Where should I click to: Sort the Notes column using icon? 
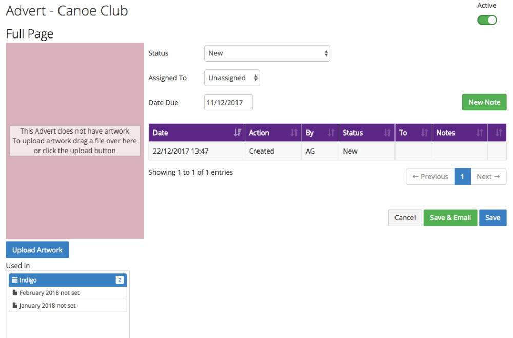click(479, 133)
